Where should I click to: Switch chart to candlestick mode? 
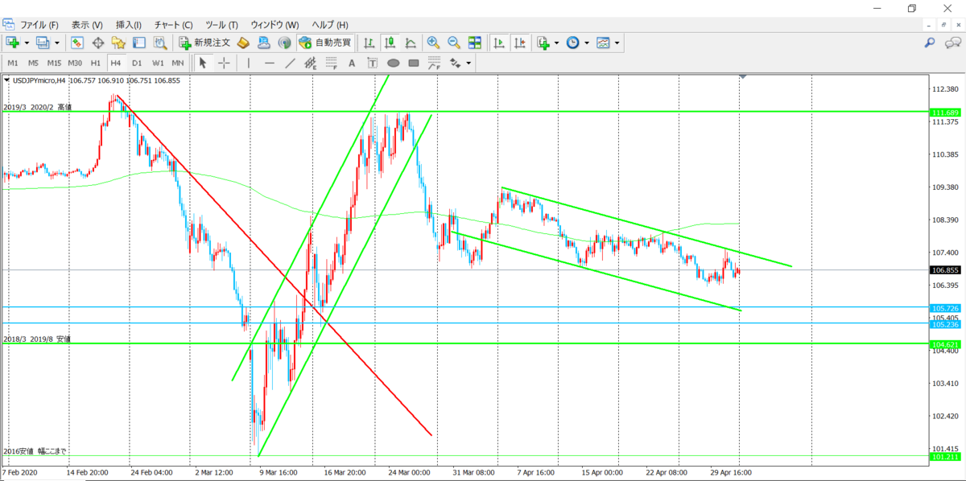point(390,43)
